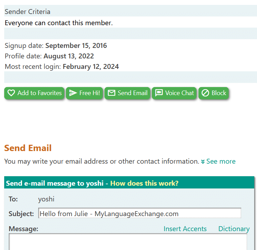Focus the Subject text field
The image size is (257, 250).
click(x=140, y=214)
